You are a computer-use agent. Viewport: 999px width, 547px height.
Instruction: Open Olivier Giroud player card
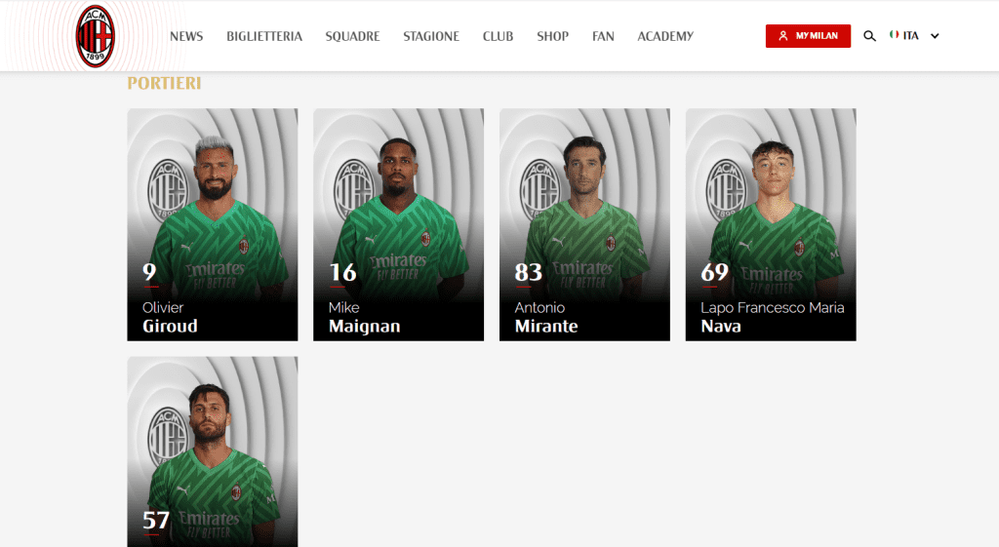click(212, 225)
